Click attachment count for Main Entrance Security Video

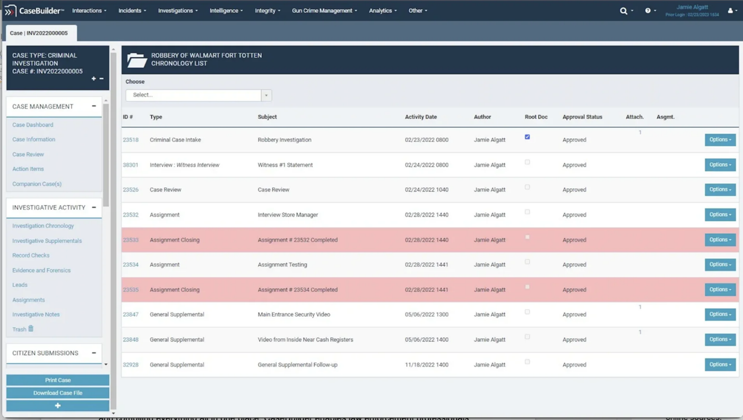[x=640, y=307]
